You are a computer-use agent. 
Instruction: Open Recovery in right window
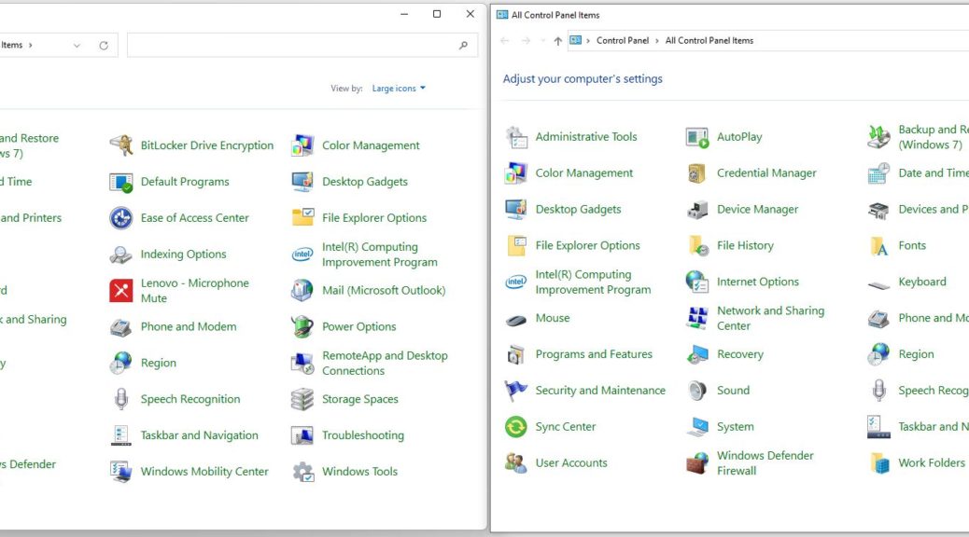click(740, 354)
